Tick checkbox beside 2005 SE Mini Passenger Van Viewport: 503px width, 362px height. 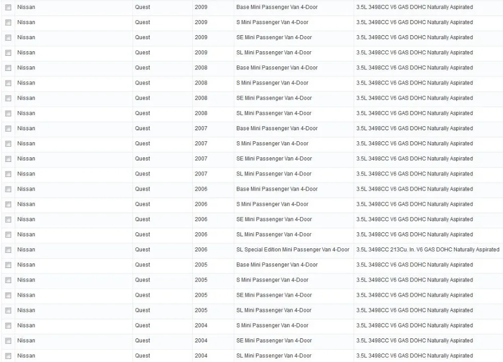(9, 295)
